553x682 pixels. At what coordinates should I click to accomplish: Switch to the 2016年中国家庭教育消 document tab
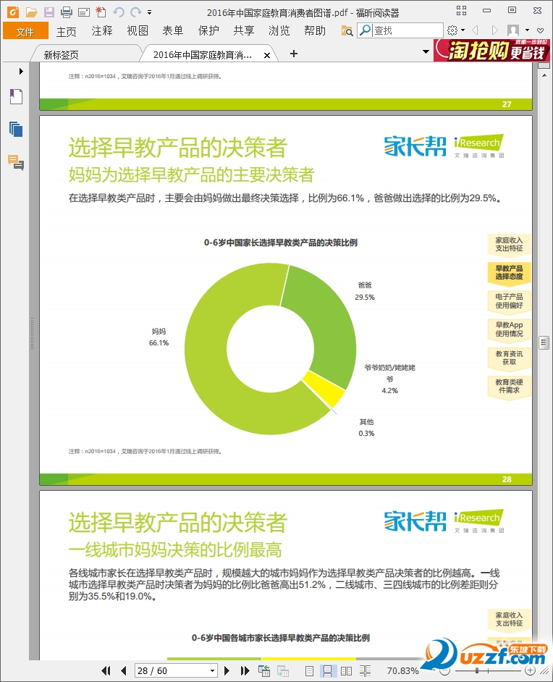pos(203,55)
